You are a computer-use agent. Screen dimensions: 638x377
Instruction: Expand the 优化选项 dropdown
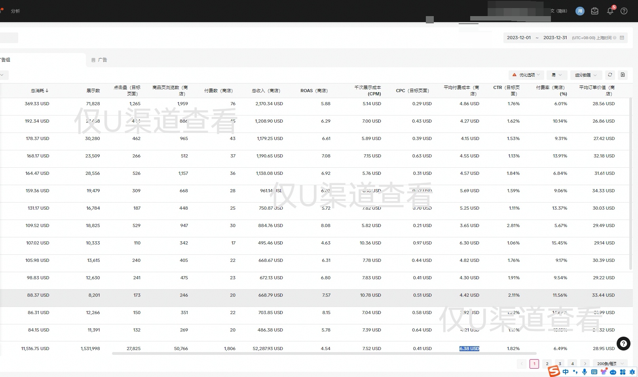[526, 75]
